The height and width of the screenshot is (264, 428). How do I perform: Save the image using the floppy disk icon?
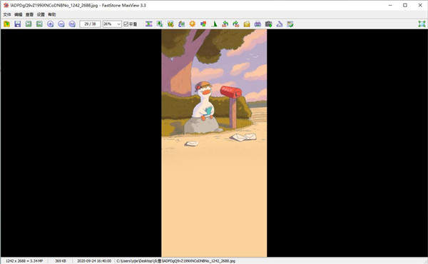point(18,24)
